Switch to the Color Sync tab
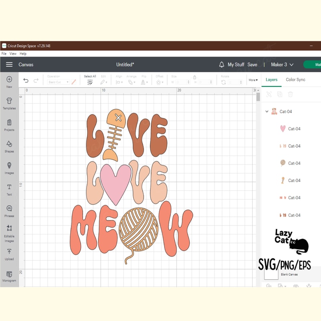321x321 pixels. 295,80
